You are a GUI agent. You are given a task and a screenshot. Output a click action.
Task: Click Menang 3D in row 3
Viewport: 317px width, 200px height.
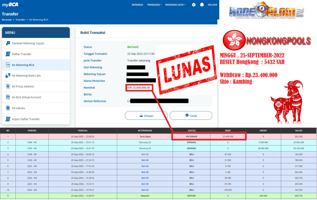[145, 148]
